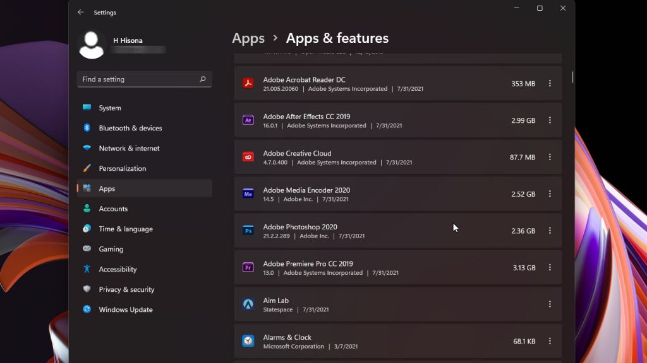647x363 pixels.
Task: Select the Adobe Photoshop 2020 app name
Action: coord(300,227)
